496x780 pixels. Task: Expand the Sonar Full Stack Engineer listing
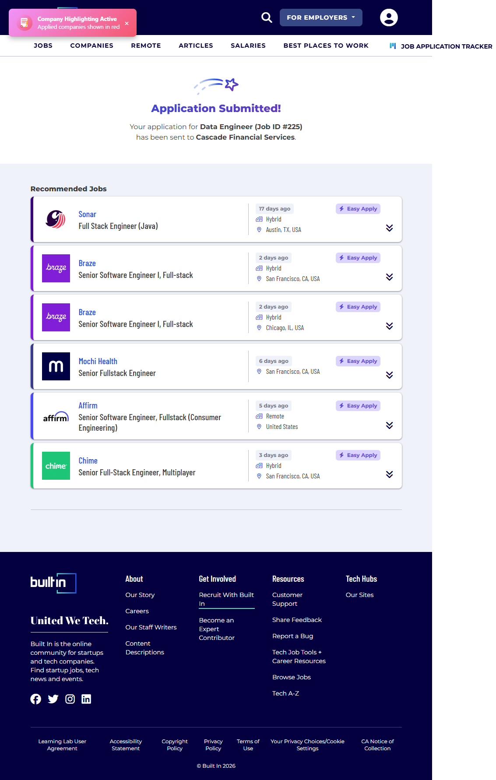(389, 228)
